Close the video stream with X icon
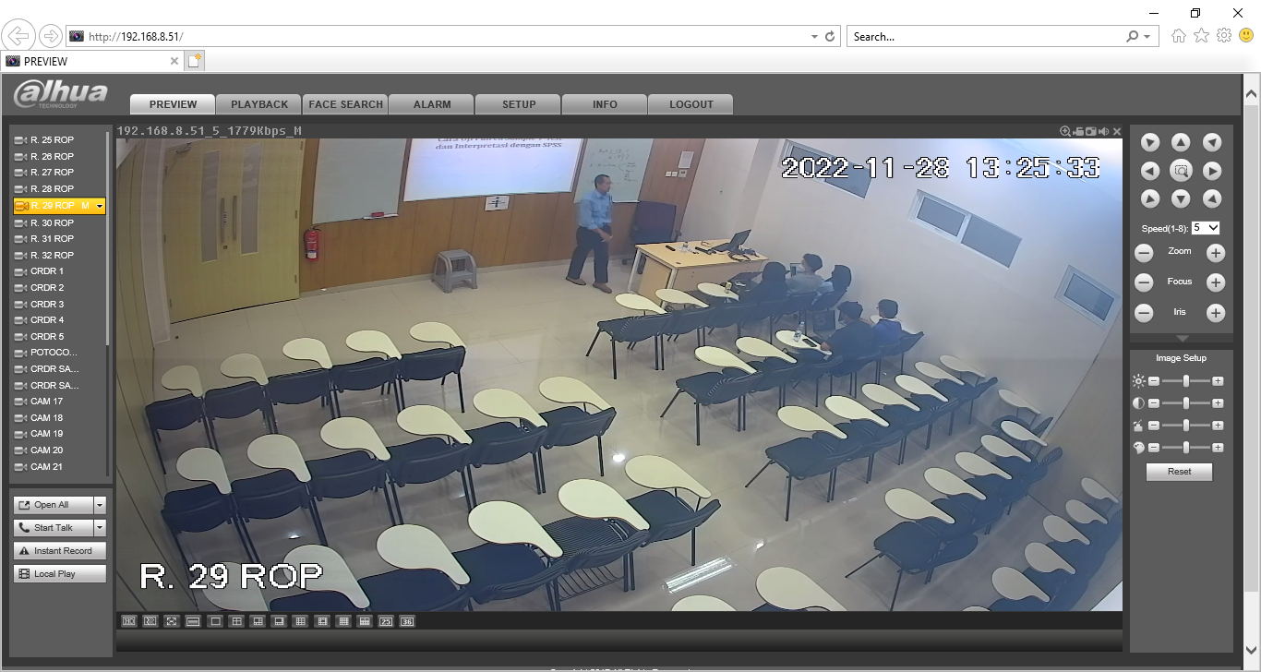The width and height of the screenshot is (1261, 672). click(1117, 131)
